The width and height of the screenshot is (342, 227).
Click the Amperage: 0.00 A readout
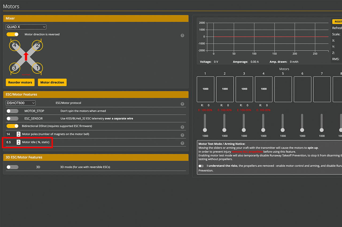click(x=246, y=62)
